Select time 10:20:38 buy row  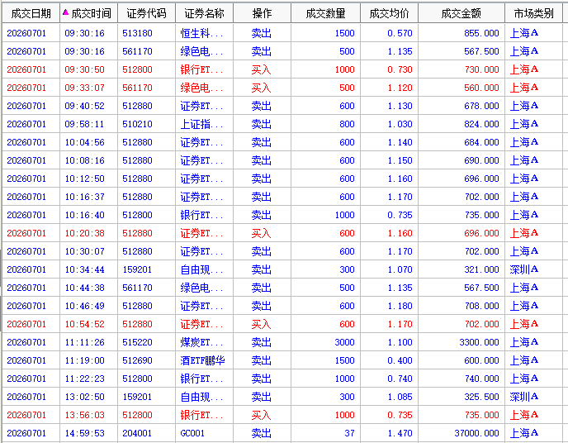84,233
